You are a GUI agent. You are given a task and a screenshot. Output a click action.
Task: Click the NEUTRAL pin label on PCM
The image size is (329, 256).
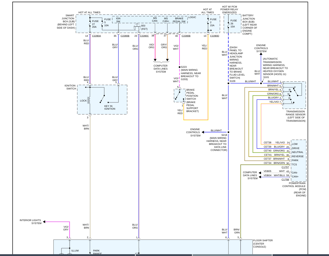[x=298, y=152]
